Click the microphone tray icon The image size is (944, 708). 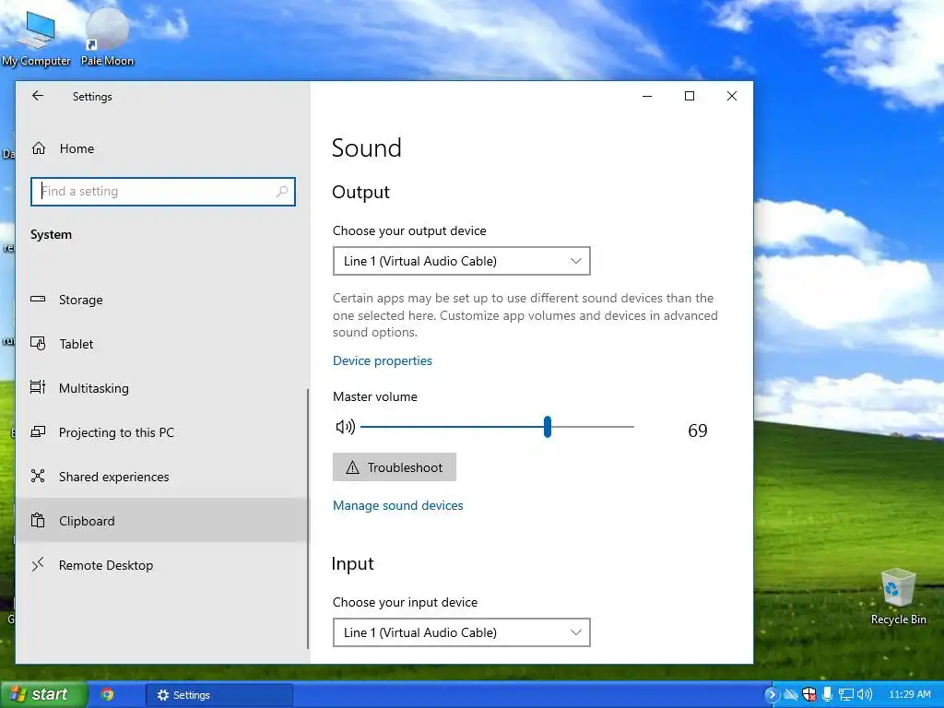point(827,695)
